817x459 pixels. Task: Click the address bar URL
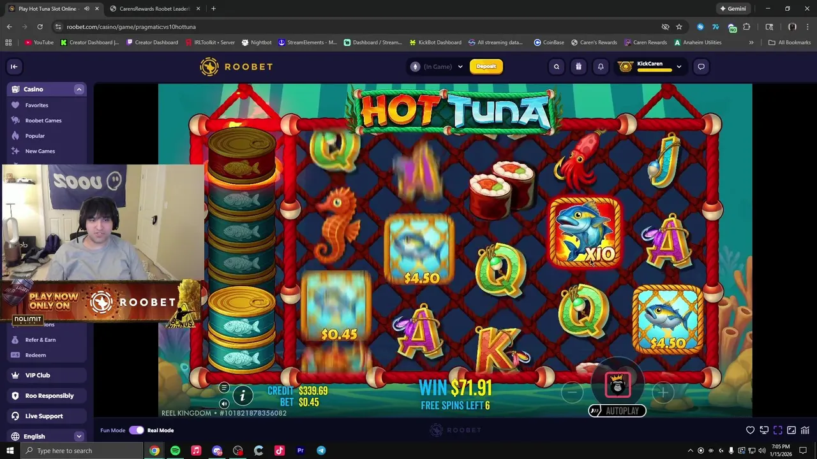pos(131,27)
